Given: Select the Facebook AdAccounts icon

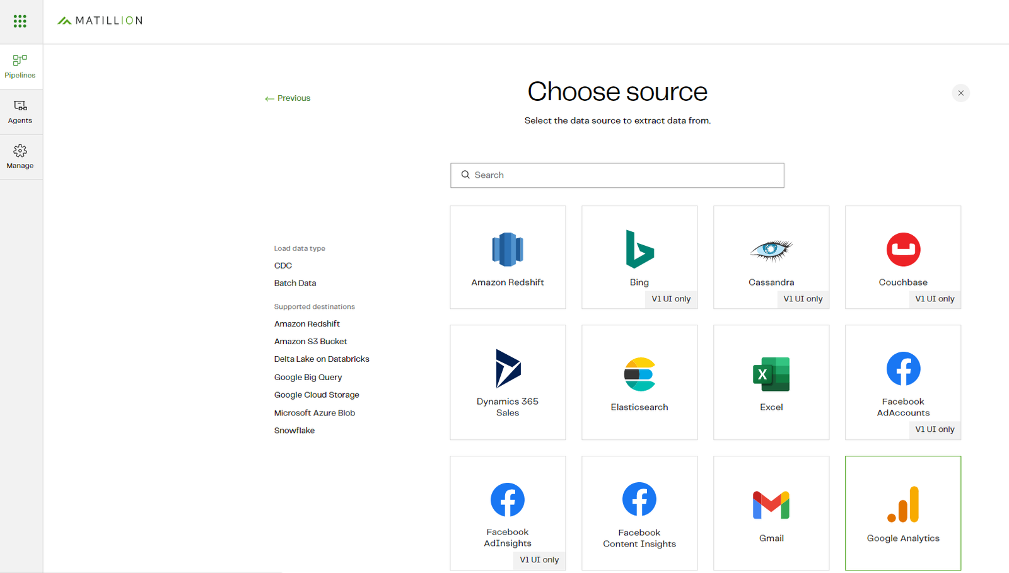Looking at the screenshot, I should click(x=903, y=369).
